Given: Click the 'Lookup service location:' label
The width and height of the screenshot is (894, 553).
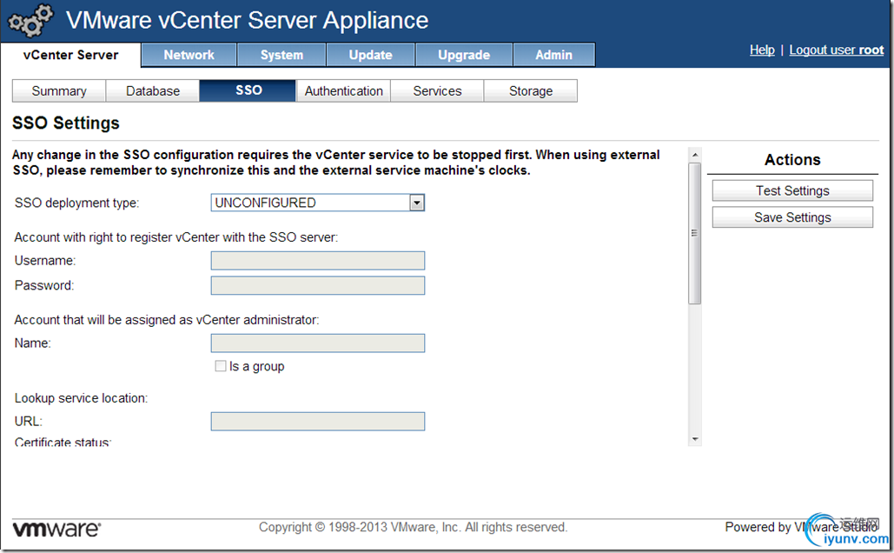Looking at the screenshot, I should tap(81, 398).
